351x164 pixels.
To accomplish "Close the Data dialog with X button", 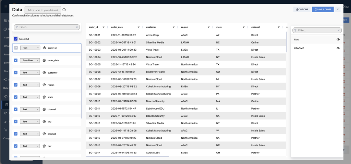I will (x=338, y=9).
